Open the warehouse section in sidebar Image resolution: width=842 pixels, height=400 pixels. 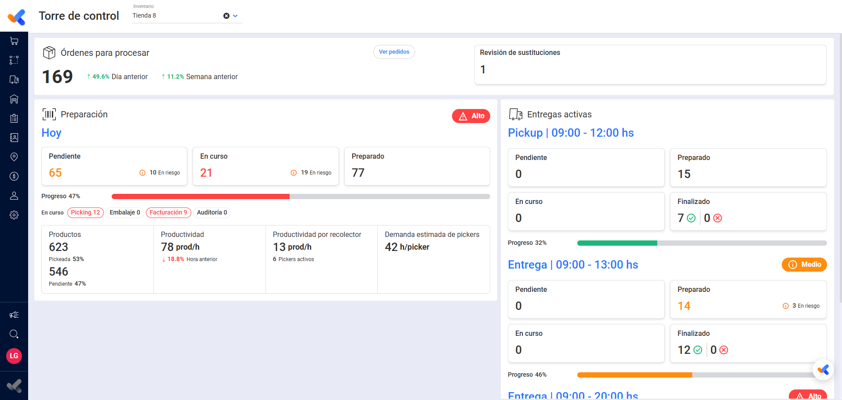tap(14, 99)
